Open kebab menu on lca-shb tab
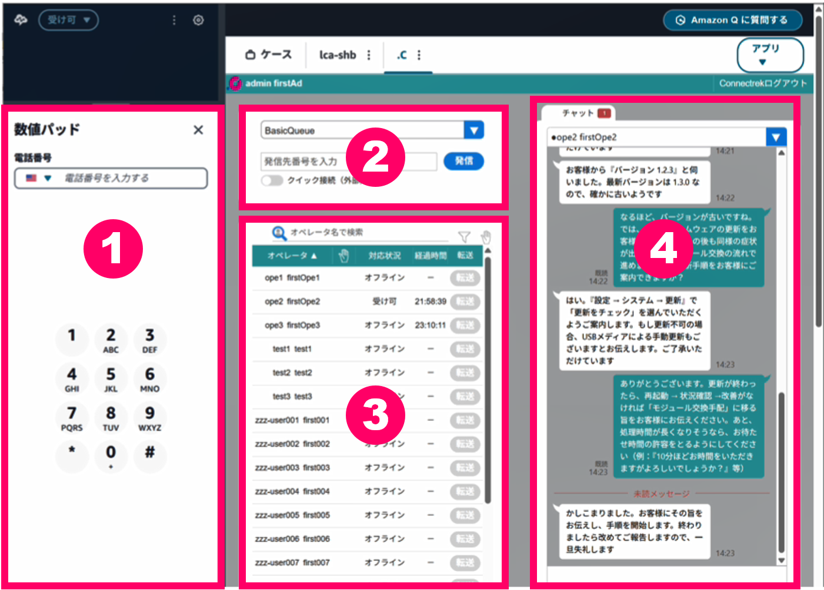Screen dimensions: 824x590 pyautogui.click(x=369, y=55)
